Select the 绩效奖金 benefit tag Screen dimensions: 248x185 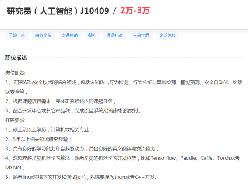(43, 35)
